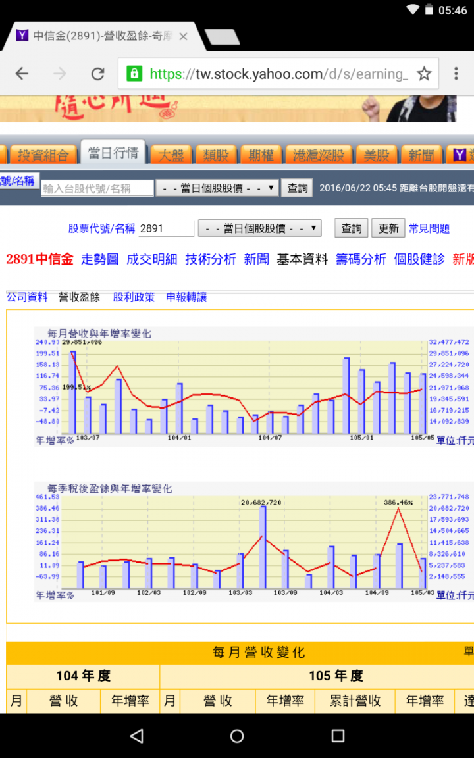Viewport: 474px width, 758px height.
Task: Select 基本資料 in stock menu
Action: click(302, 259)
